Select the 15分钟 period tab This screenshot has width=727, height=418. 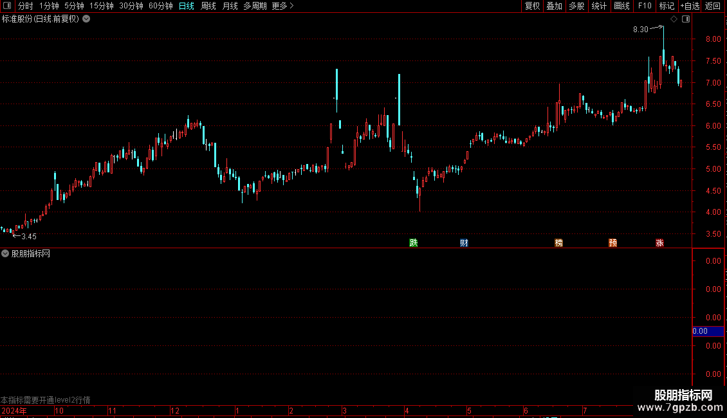click(101, 6)
